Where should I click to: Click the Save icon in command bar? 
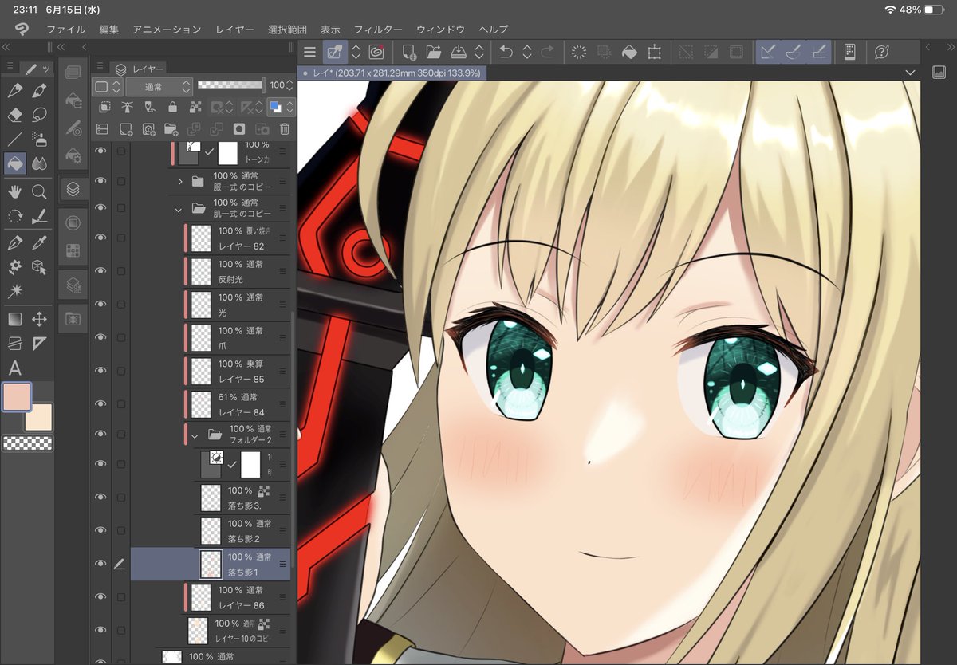point(458,52)
